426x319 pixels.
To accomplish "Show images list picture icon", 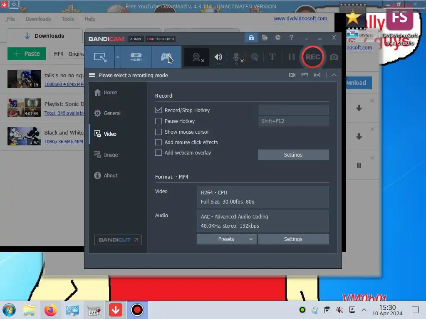I will [305, 75].
